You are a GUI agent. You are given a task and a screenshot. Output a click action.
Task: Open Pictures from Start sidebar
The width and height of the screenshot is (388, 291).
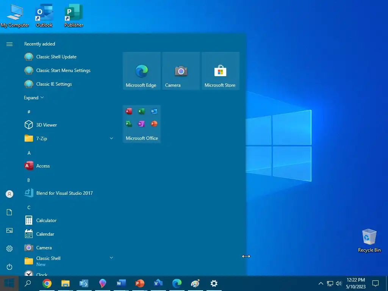9,230
